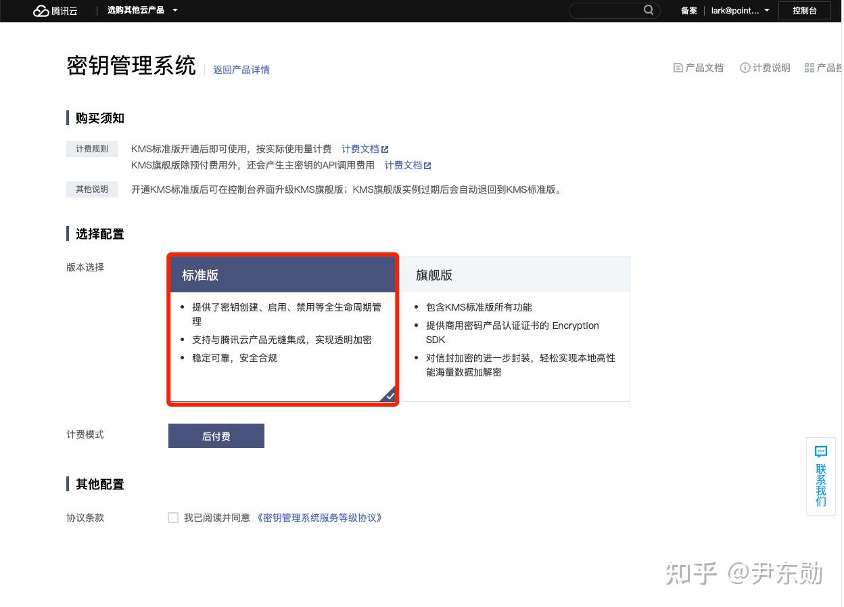Open the lark@point account dropdown

coord(736,10)
